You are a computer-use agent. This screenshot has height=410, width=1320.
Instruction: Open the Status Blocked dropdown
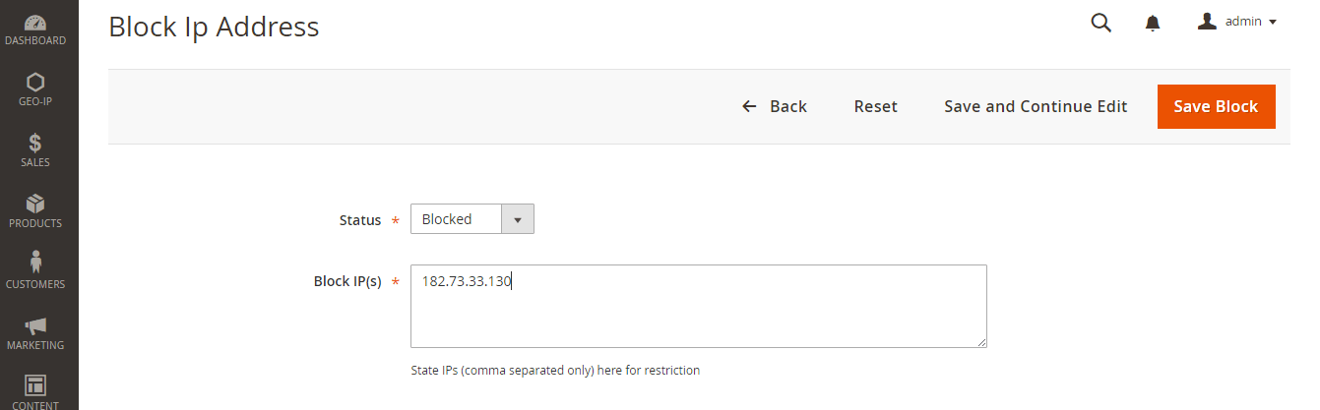point(472,219)
